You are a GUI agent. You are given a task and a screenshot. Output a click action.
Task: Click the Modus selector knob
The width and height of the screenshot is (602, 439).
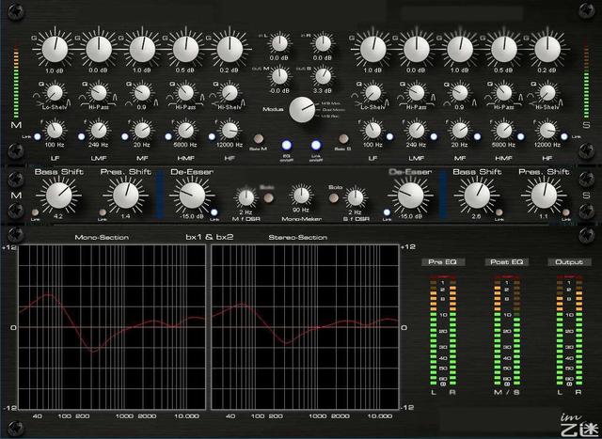coord(302,110)
